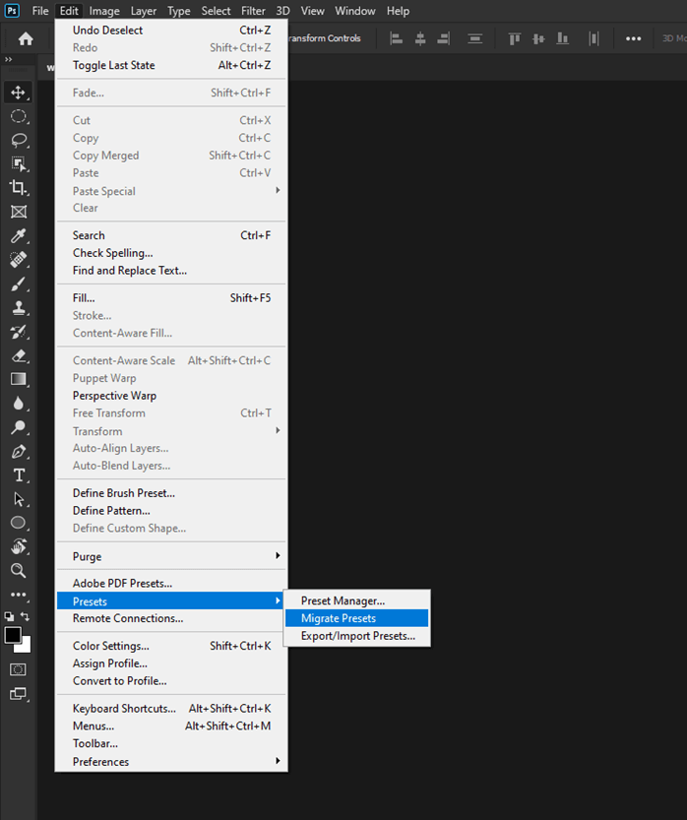Select the Gradient tool
Viewport: 687px width, 820px height.
click(19, 379)
